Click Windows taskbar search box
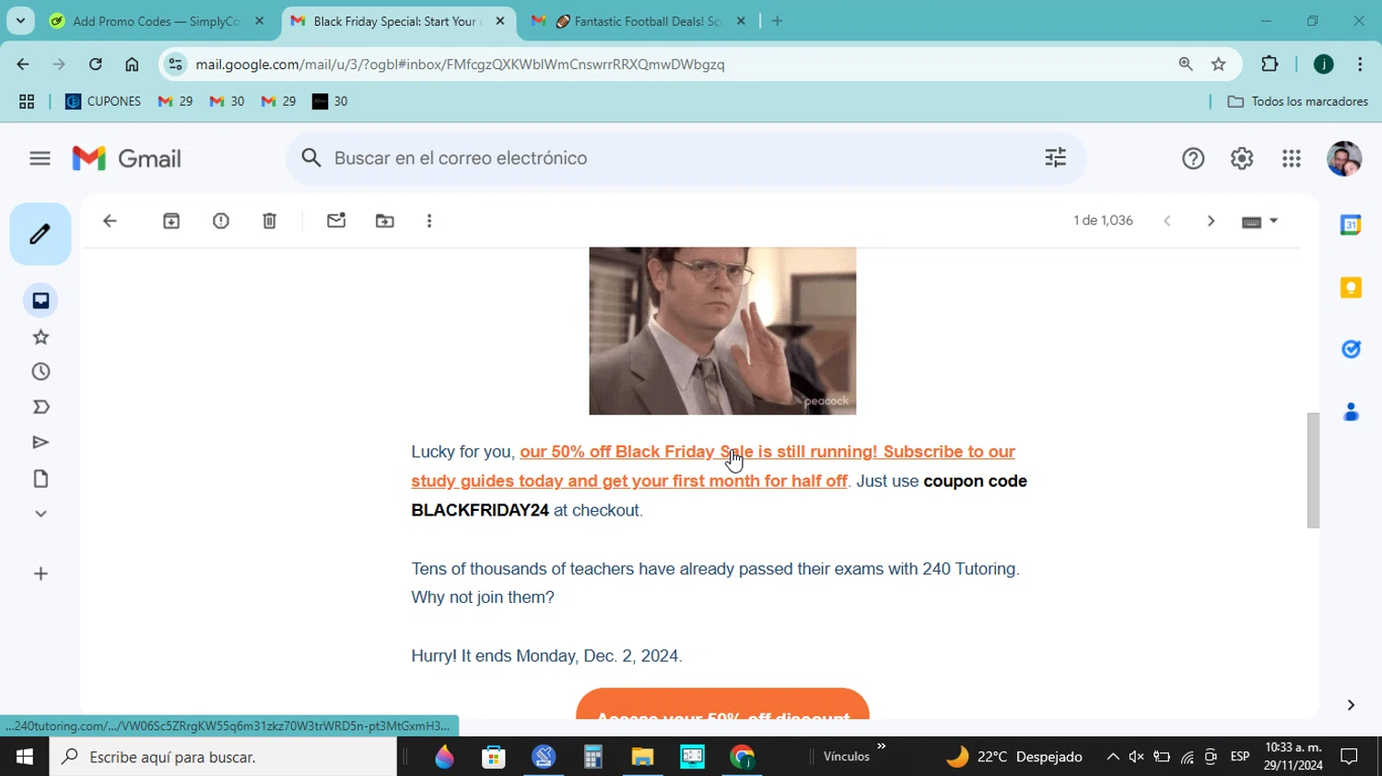Screen dimensions: 1382x776 [224, 757]
